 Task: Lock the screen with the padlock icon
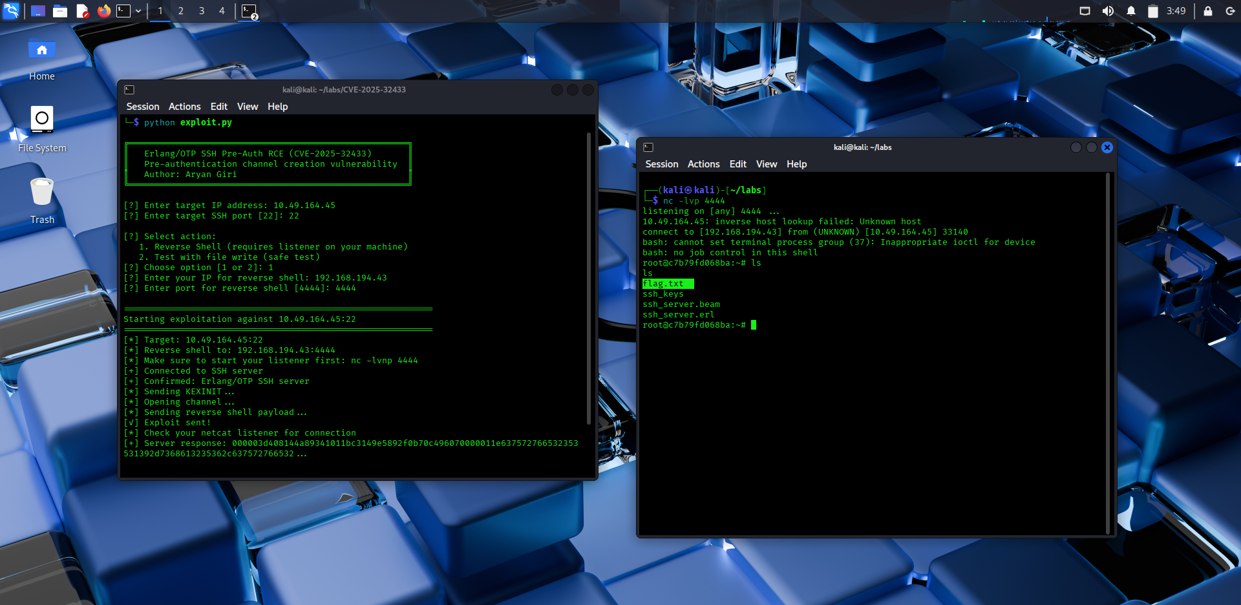coord(1207,11)
